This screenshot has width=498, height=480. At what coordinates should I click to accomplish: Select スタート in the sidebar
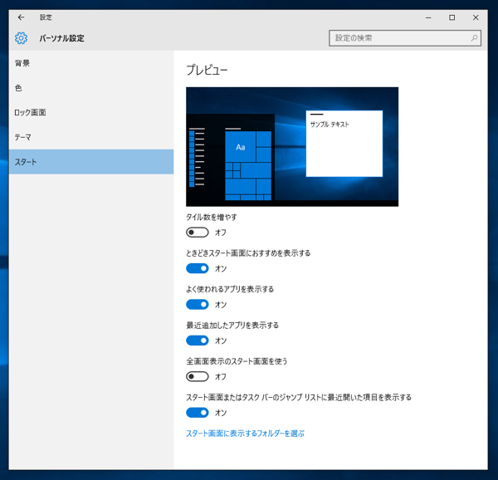click(x=91, y=162)
